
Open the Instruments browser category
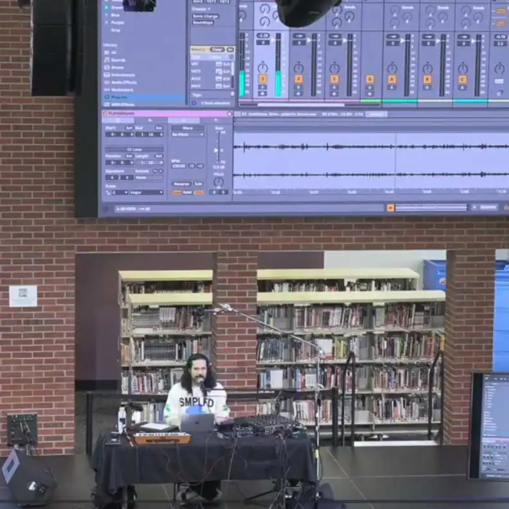click(122, 75)
